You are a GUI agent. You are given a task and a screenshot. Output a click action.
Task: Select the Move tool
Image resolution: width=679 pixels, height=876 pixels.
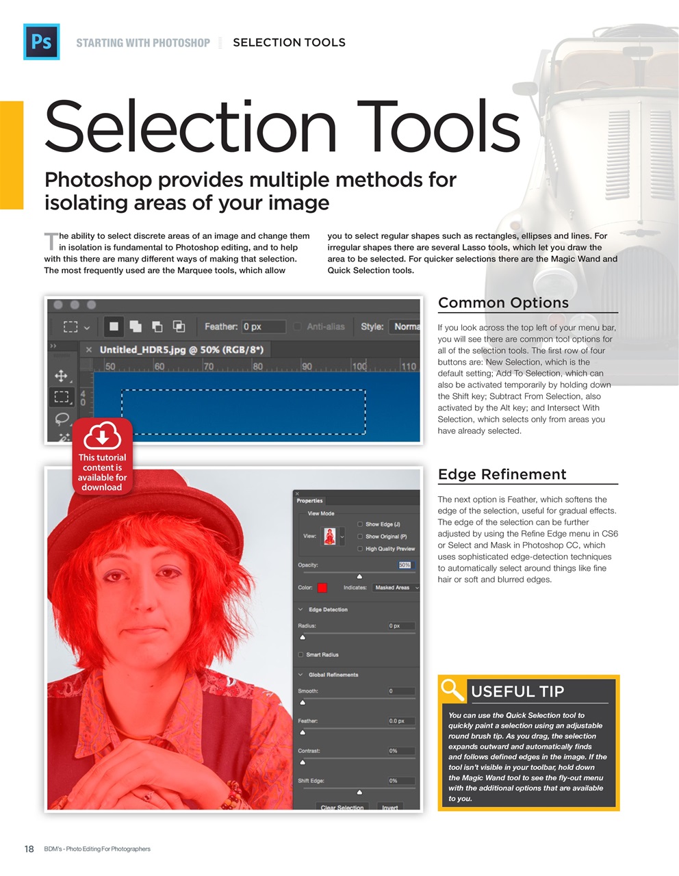[62, 375]
